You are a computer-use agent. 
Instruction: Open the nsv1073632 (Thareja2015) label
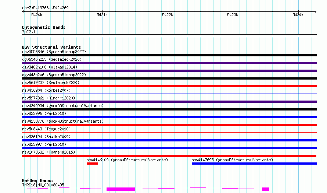tap(48, 152)
